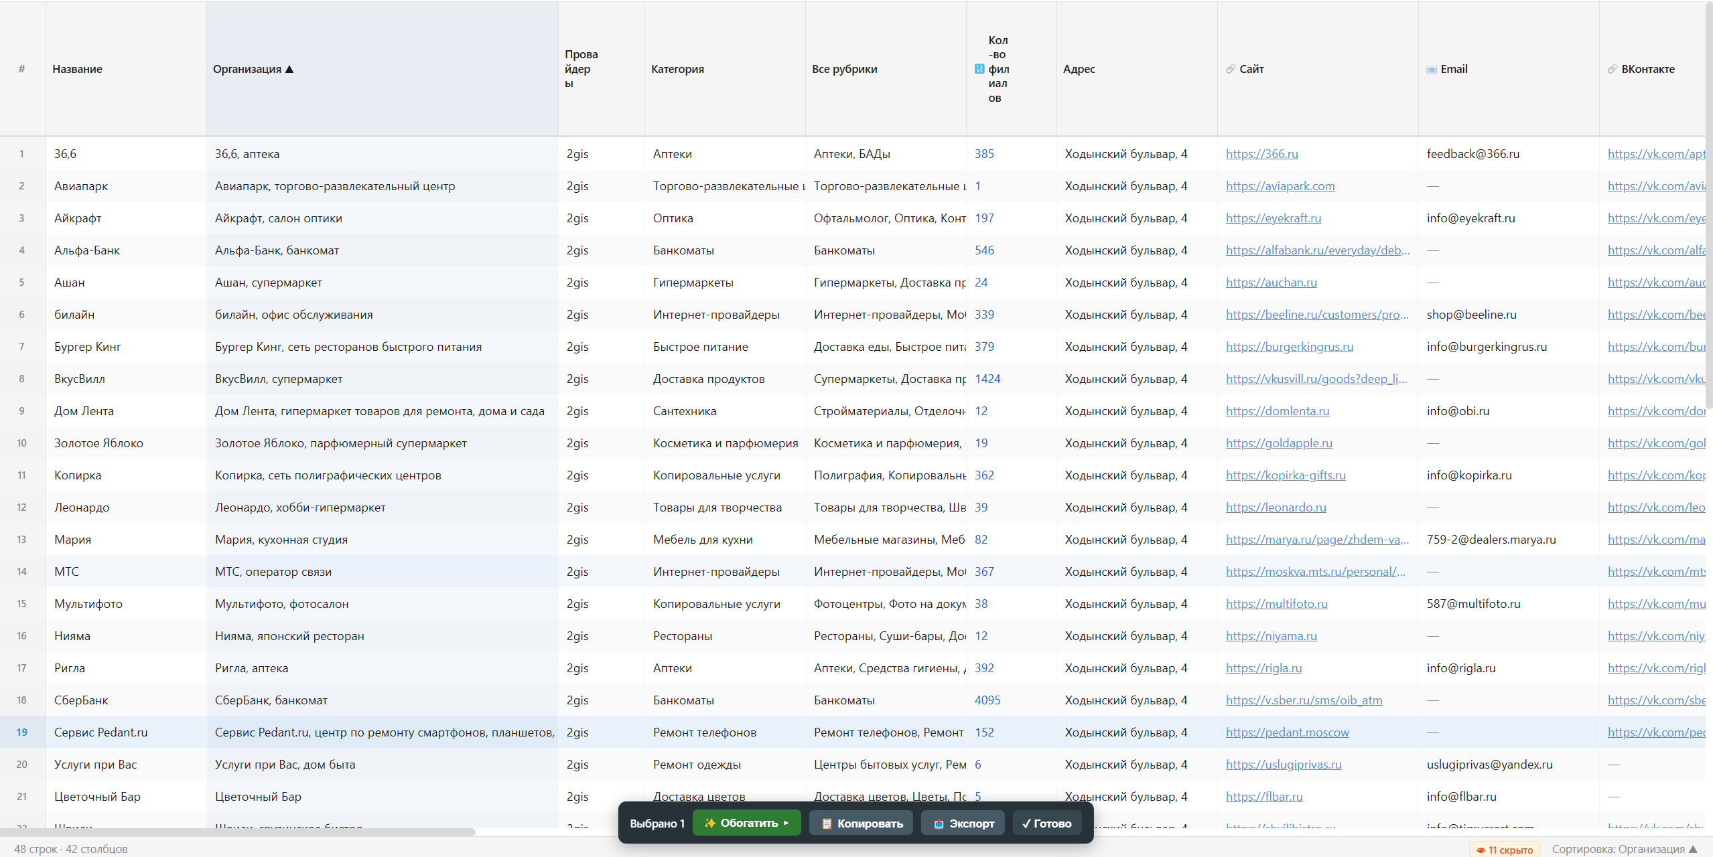Open the VK link in the Ригла row
Viewport: 1713px width, 857px height.
(x=1656, y=668)
